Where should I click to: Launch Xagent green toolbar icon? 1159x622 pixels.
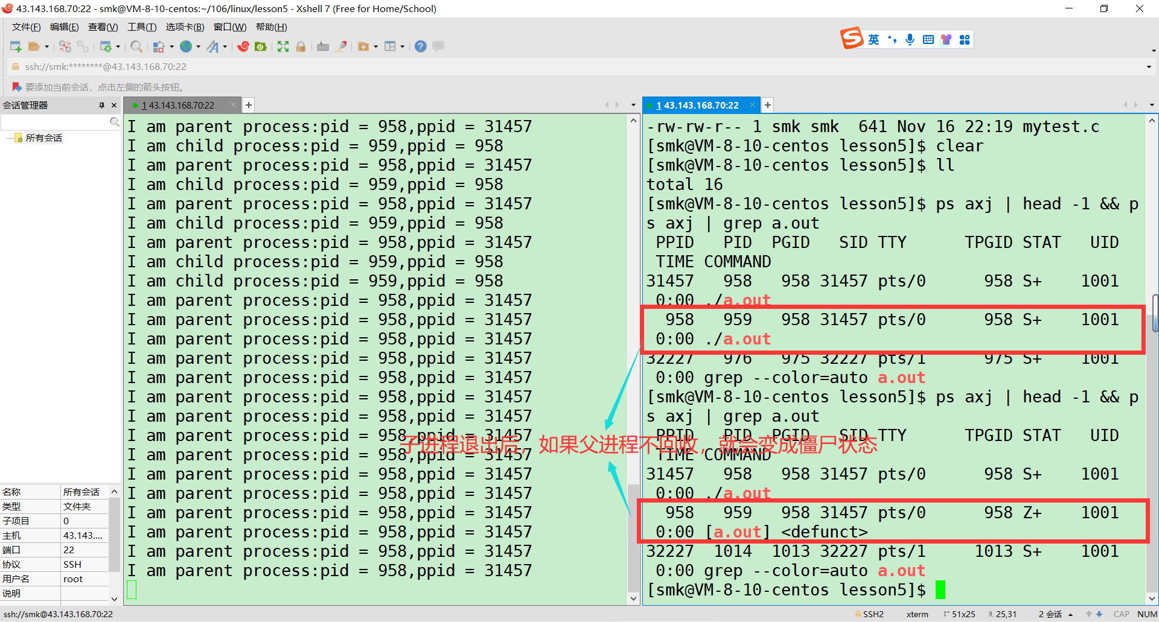pyautogui.click(x=261, y=46)
